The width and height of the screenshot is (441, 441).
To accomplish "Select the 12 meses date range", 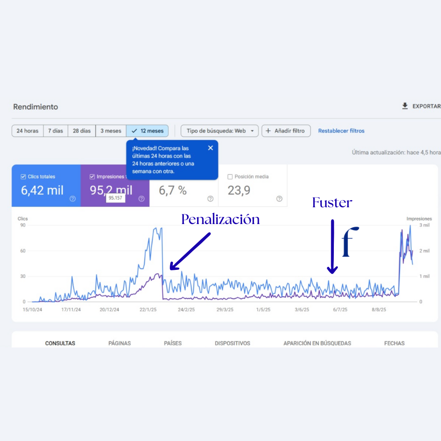I will (x=147, y=131).
